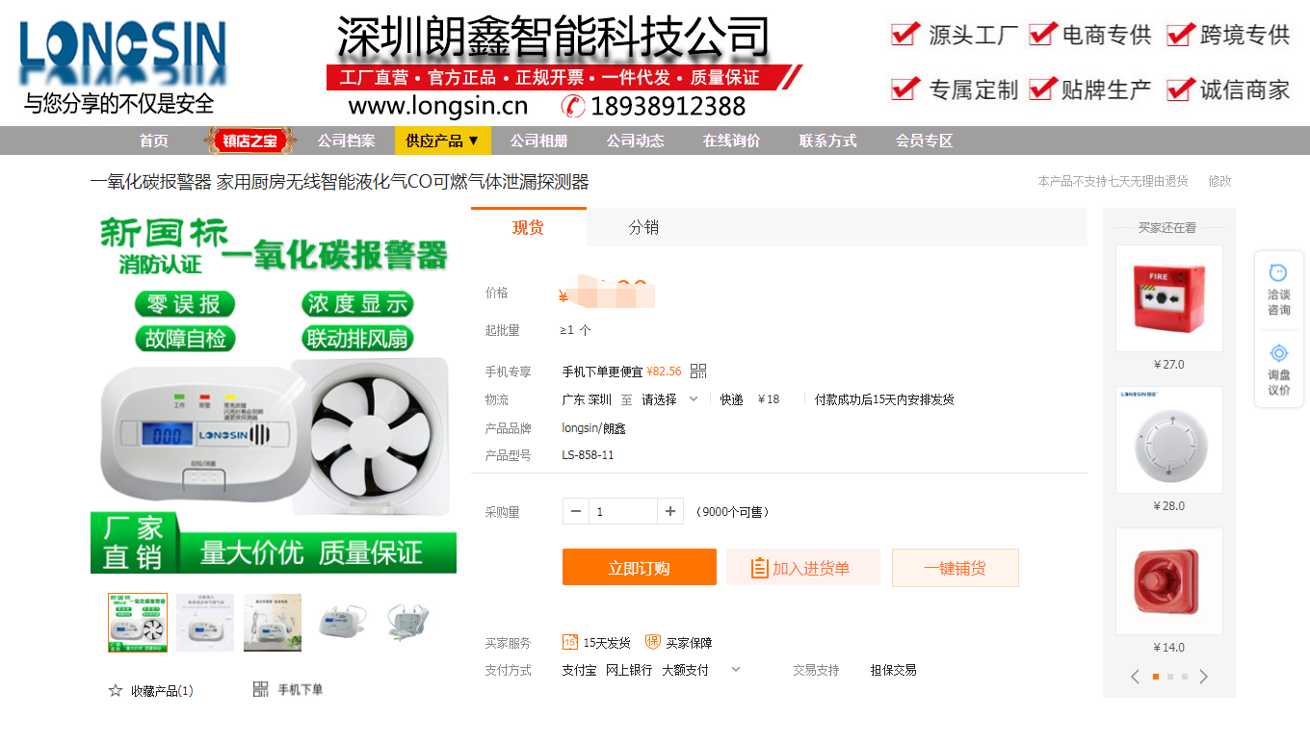Click the 15天发货 calendar icon
The height and width of the screenshot is (744, 1310).
(570, 642)
